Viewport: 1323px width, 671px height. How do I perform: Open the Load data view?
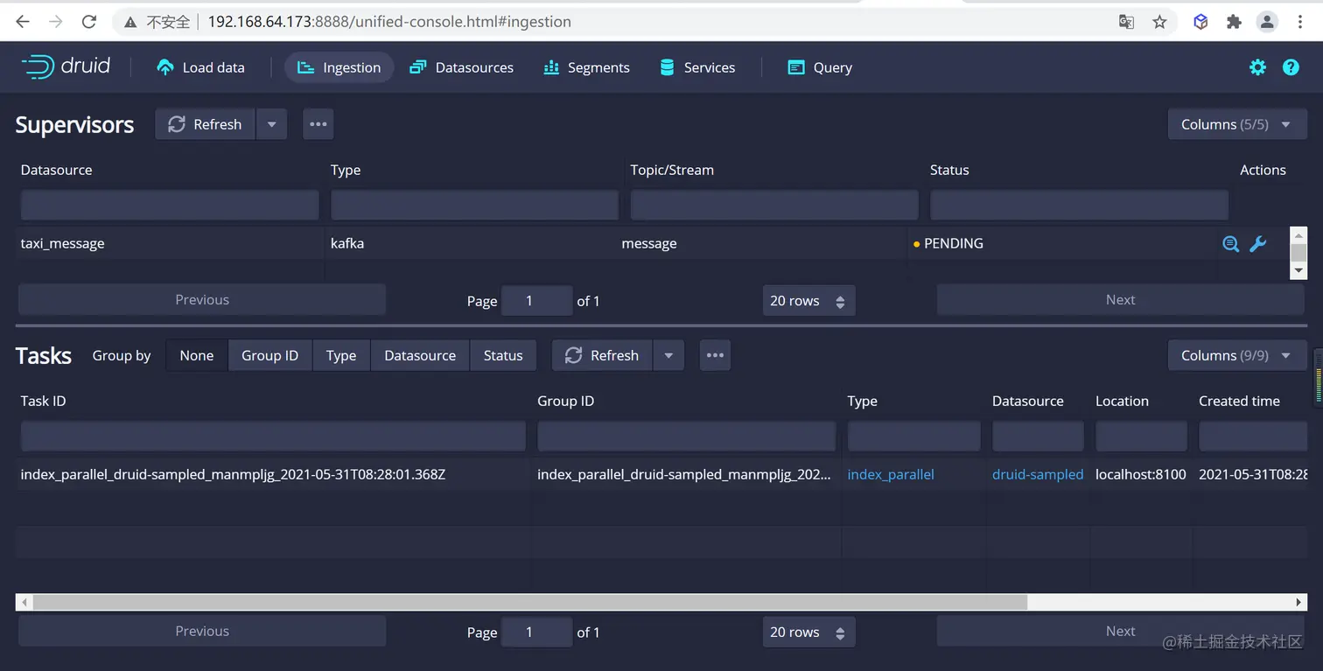coord(200,67)
